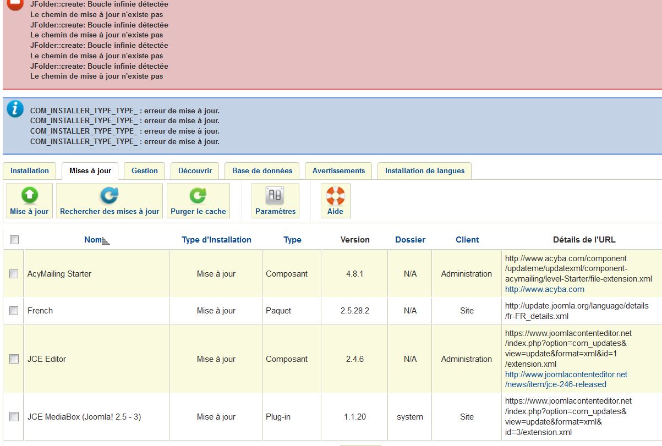Click the Détails de l'URL column header
The height and width of the screenshot is (446, 662).
(x=584, y=240)
